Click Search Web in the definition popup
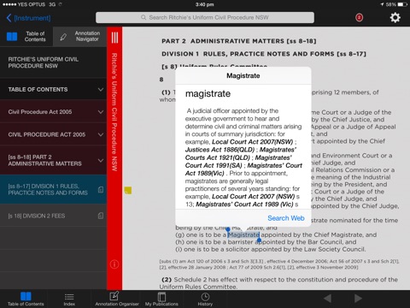Viewport: 410px width, 308px height. pos(286,218)
